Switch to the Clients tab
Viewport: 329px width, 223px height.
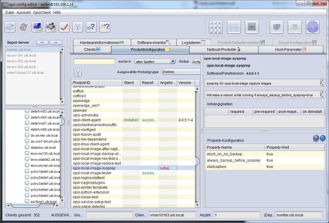[x=92, y=50]
